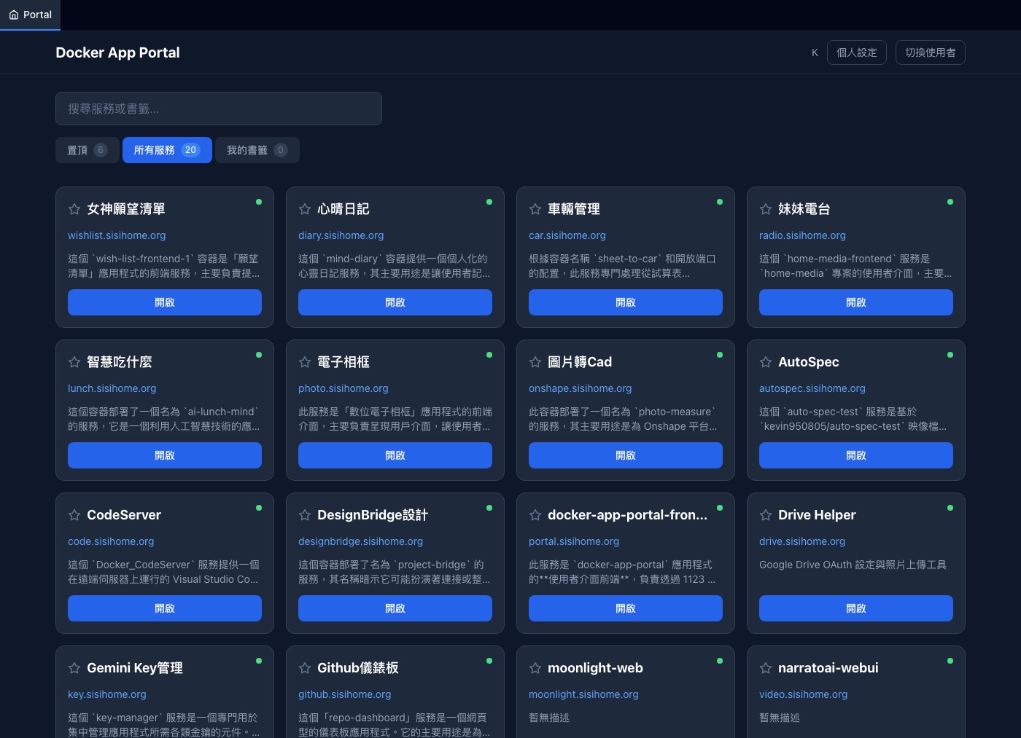
Task: Go to code.sisihome.org link
Action: click(x=111, y=541)
